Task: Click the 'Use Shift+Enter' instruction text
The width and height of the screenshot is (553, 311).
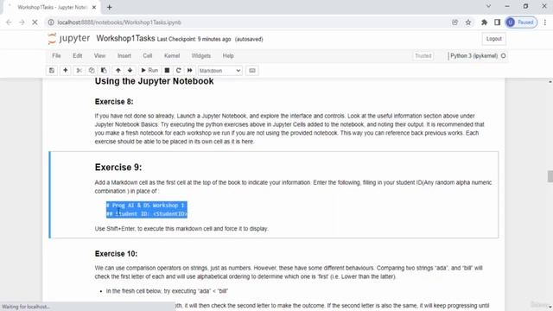Action: 181,229
